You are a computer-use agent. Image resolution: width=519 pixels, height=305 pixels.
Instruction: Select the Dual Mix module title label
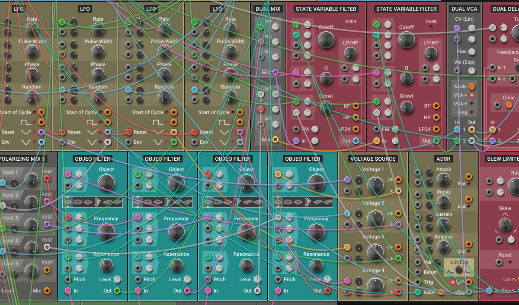pyautogui.click(x=268, y=9)
